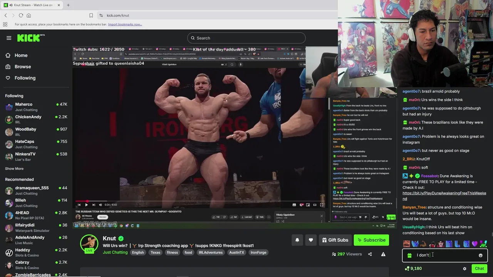
Task: Toggle follow with the heart button
Action: pyautogui.click(x=311, y=240)
